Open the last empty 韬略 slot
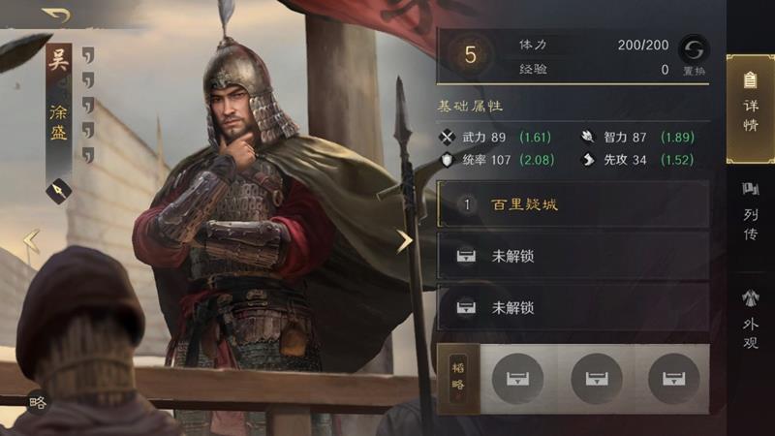This screenshot has height=436, width=775. click(673, 379)
